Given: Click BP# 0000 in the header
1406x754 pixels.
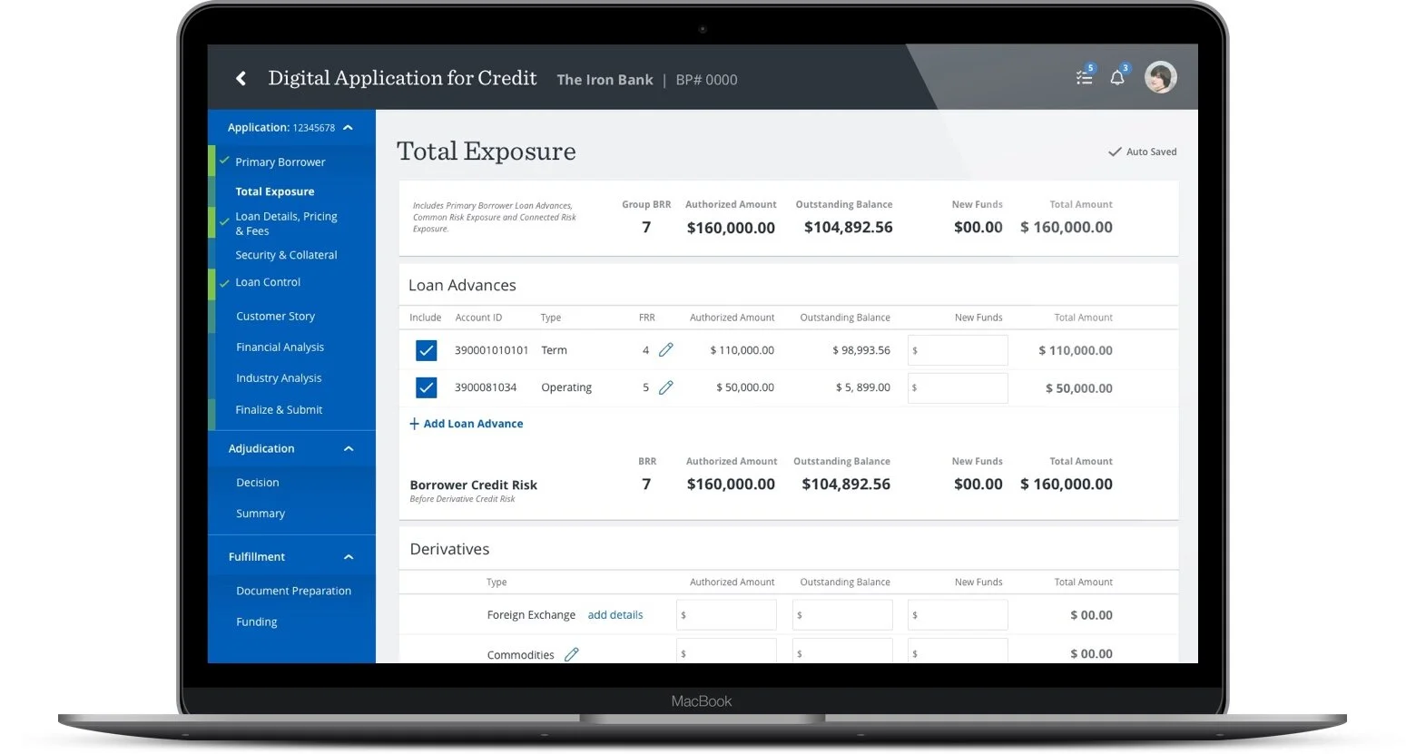Looking at the screenshot, I should tap(706, 80).
